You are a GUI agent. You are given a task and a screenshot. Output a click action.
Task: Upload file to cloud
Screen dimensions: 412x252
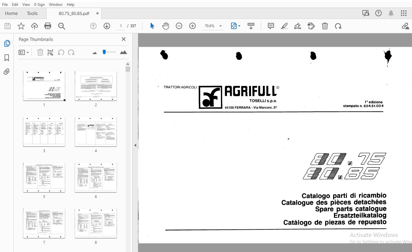35,26
